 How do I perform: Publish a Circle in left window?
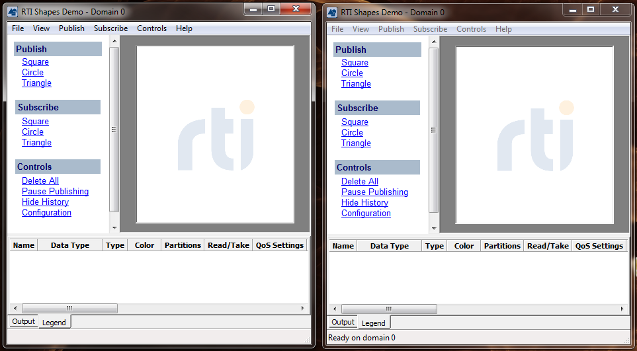tap(32, 72)
